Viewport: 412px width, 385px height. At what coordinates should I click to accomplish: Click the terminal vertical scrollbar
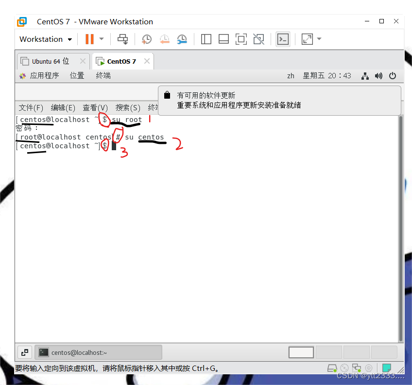401,228
